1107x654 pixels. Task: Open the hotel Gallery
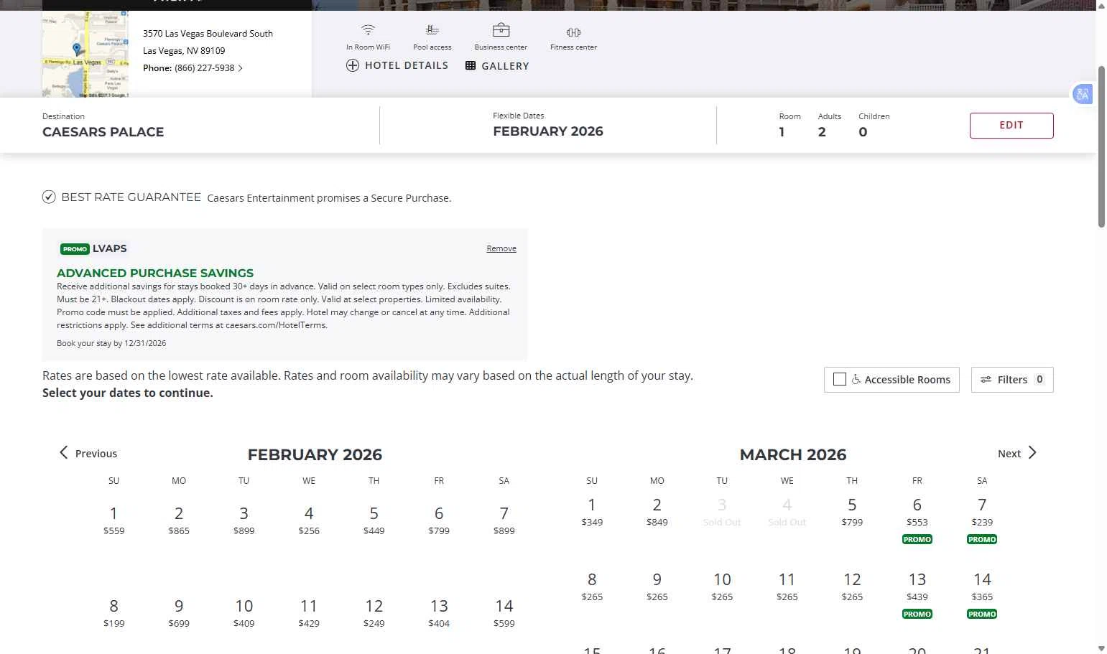pos(497,66)
